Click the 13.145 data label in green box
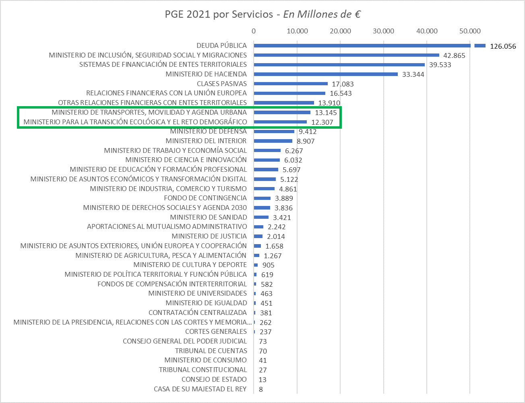 (x=325, y=113)
